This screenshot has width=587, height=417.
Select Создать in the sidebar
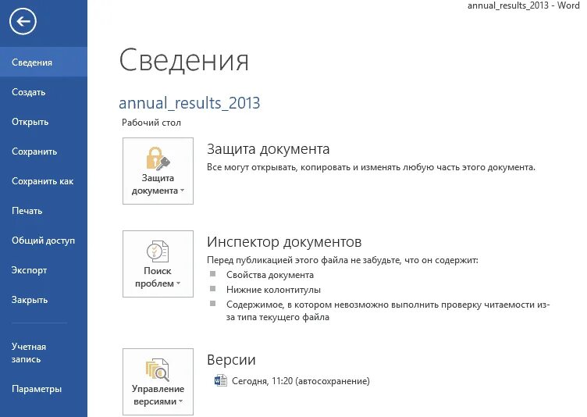pyautogui.click(x=44, y=92)
